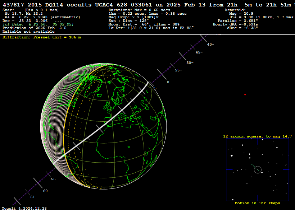
Task: Click "Prediction of 2025 Feb 2.5" text
Action: 35,28
